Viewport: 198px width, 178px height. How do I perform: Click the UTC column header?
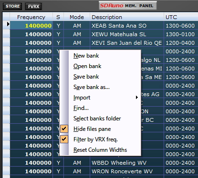(181, 17)
